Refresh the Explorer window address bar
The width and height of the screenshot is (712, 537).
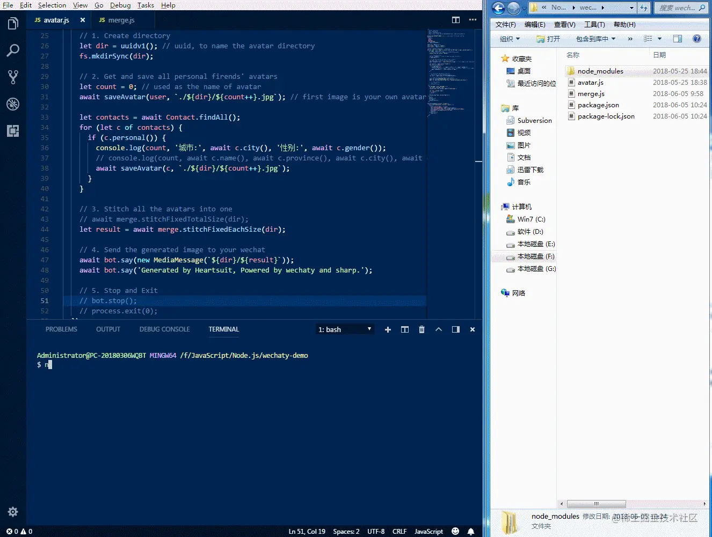pyautogui.click(x=644, y=8)
